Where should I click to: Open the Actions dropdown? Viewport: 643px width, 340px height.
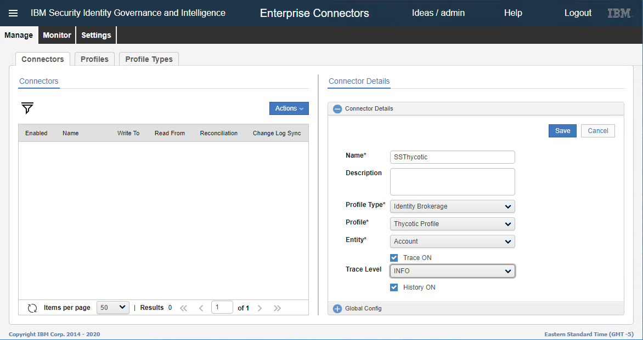click(x=289, y=108)
